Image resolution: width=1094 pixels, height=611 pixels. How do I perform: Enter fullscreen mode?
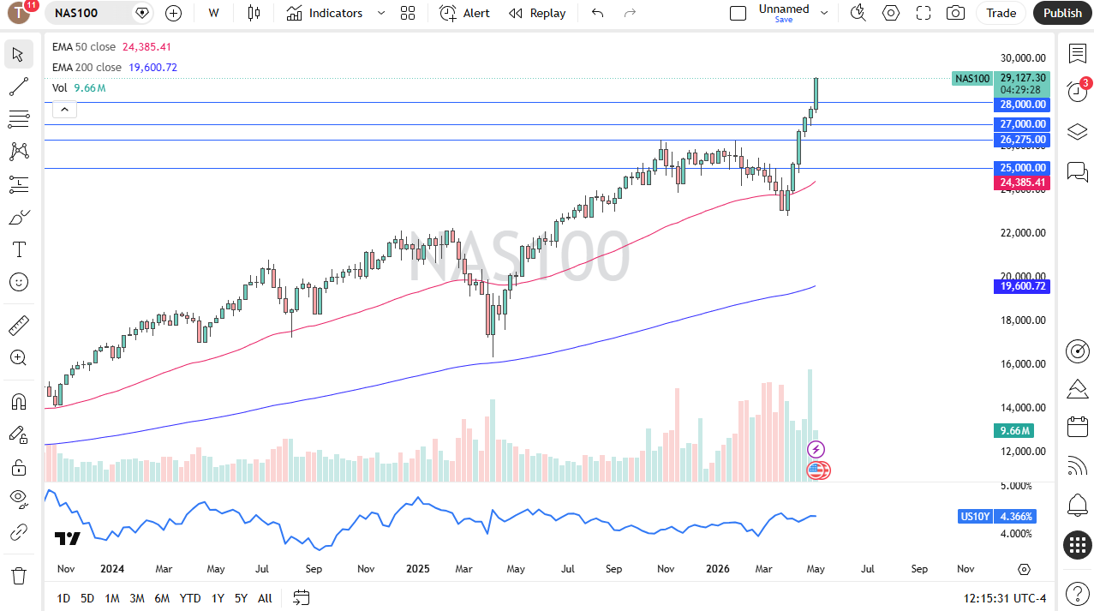tap(924, 13)
